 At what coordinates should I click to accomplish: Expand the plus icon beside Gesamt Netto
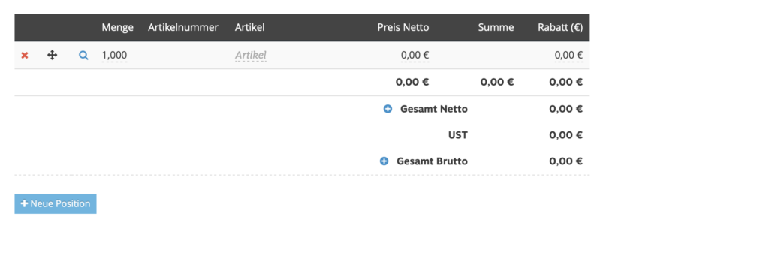[x=388, y=109]
